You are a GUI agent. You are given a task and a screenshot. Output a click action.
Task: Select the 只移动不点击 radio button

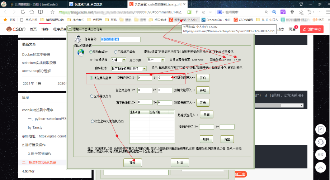click(115, 52)
